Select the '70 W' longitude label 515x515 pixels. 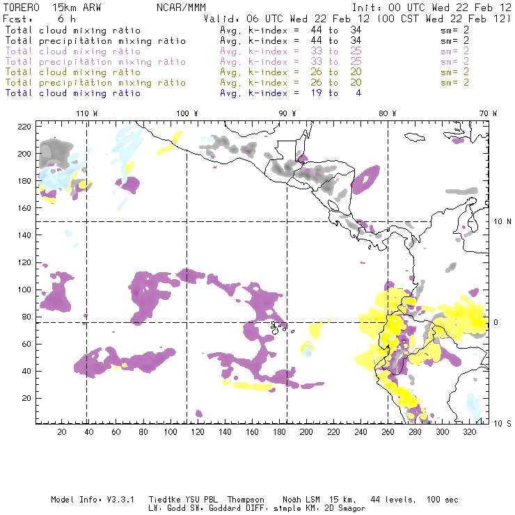(488, 113)
